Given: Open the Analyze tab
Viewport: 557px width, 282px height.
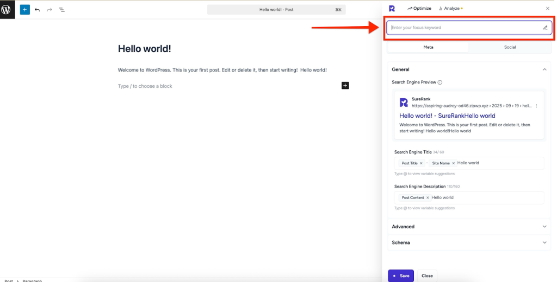Looking at the screenshot, I should (450, 8).
